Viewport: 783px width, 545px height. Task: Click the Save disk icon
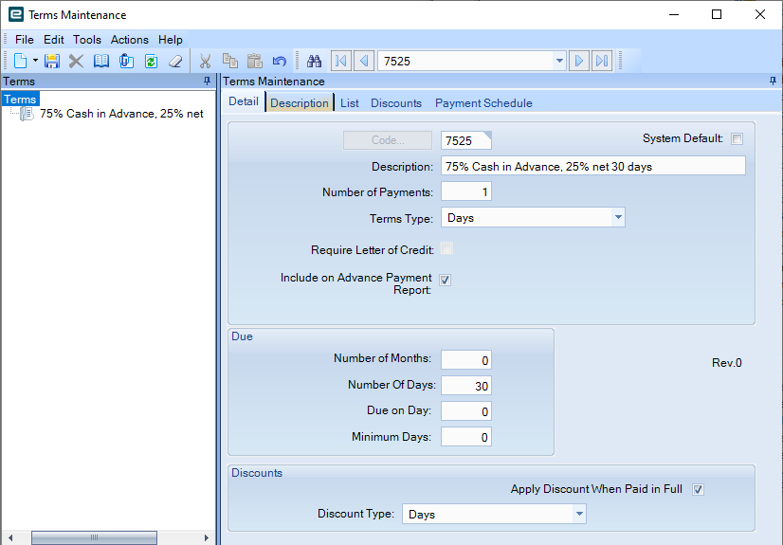(x=52, y=61)
